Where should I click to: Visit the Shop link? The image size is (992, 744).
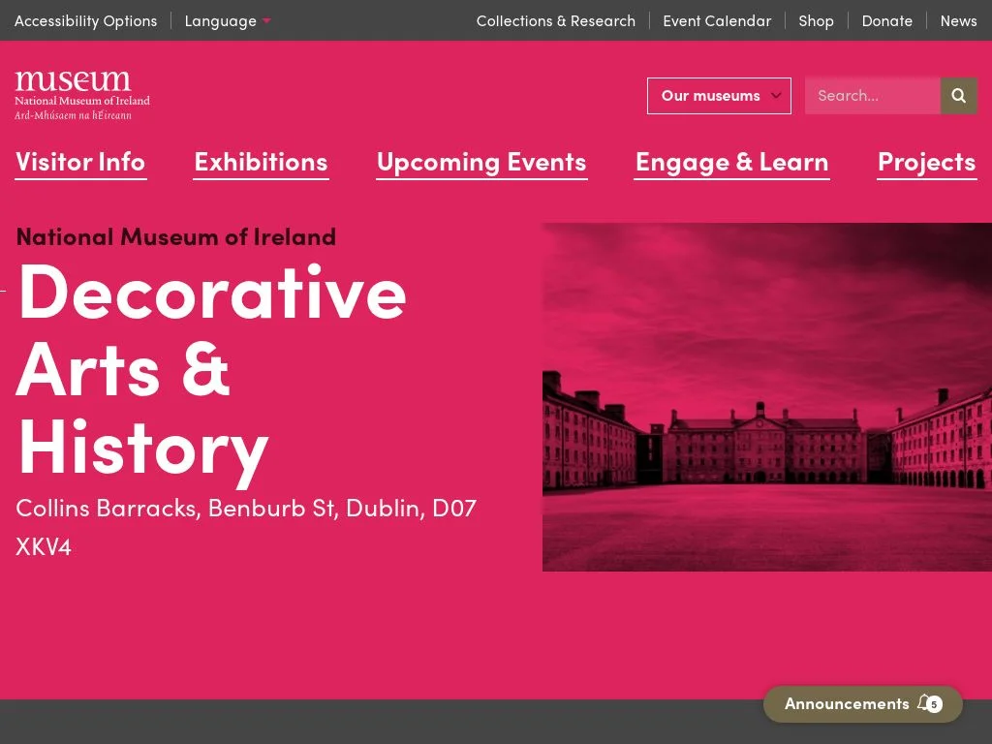click(x=816, y=21)
